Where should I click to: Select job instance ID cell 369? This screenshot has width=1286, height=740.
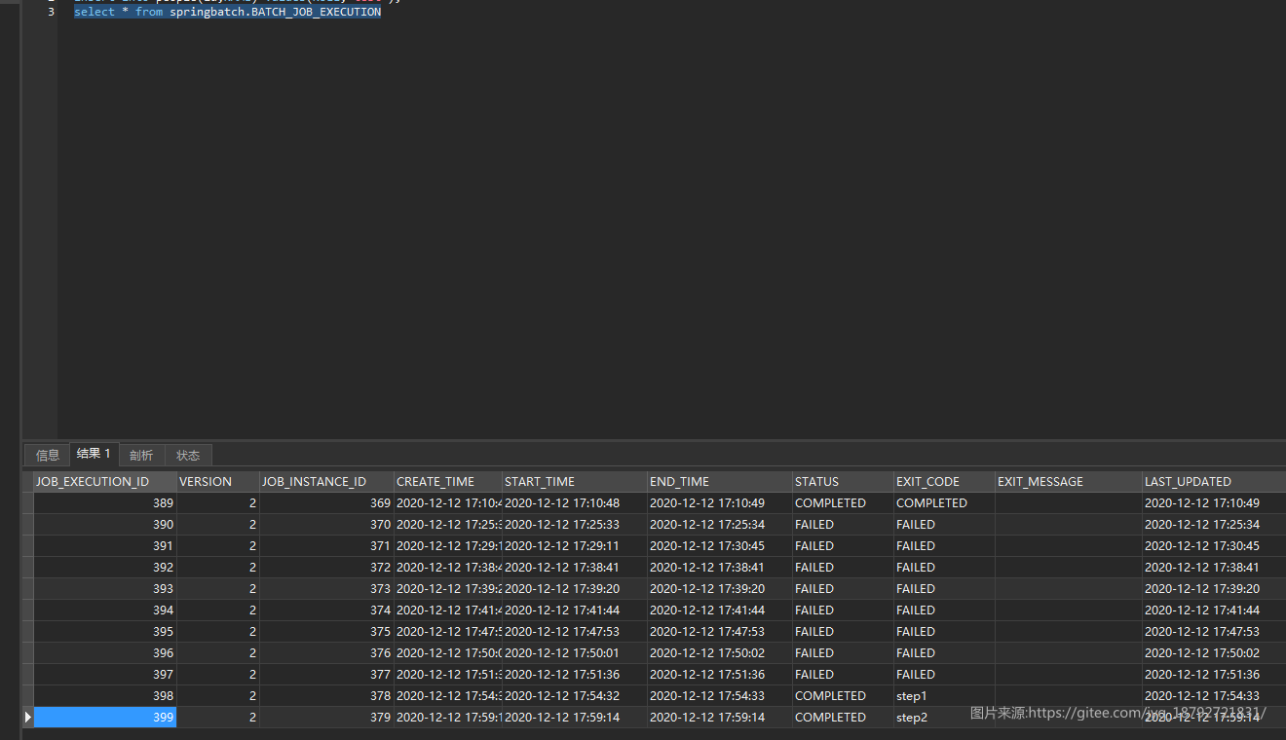(326, 503)
